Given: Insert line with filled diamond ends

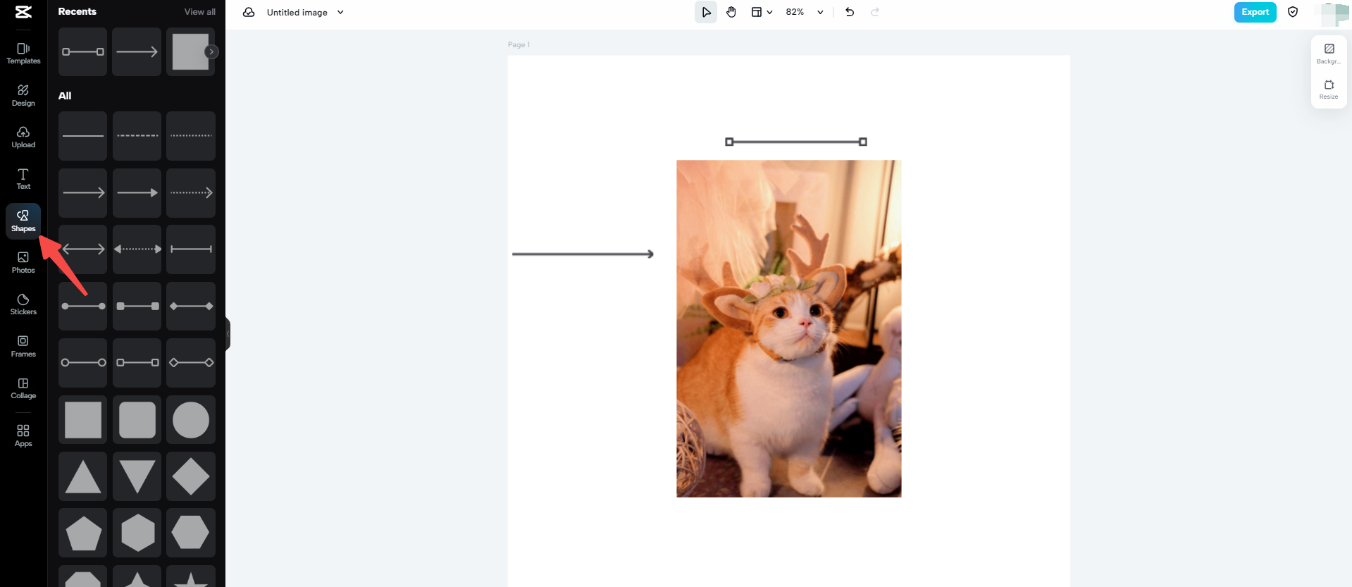Looking at the screenshot, I should click(x=191, y=306).
